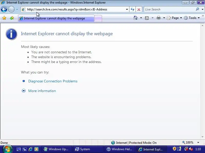Click Diagnose Connection Problems link

pyautogui.click(x=53, y=81)
